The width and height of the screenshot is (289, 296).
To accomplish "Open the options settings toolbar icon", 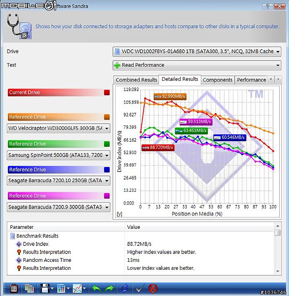I will (14, 288).
